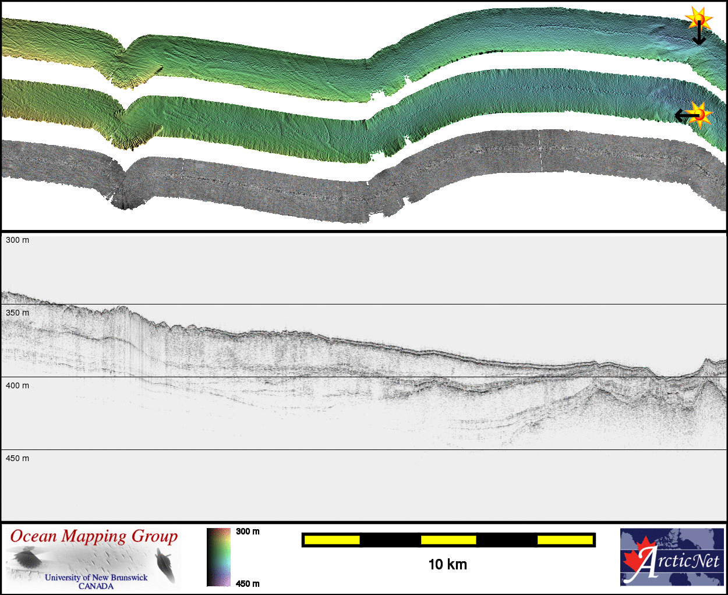Open the ArcticNet logo

click(x=672, y=557)
